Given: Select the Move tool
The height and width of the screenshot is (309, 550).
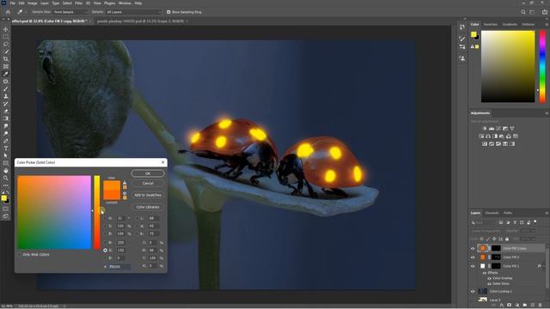Looking at the screenshot, I should [x=6, y=29].
